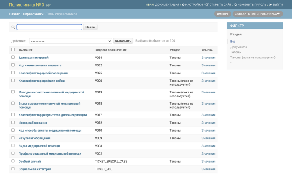The height and width of the screenshot is (175, 292).
Task: Check the box for Код способа оплаты
Action: (13, 130)
